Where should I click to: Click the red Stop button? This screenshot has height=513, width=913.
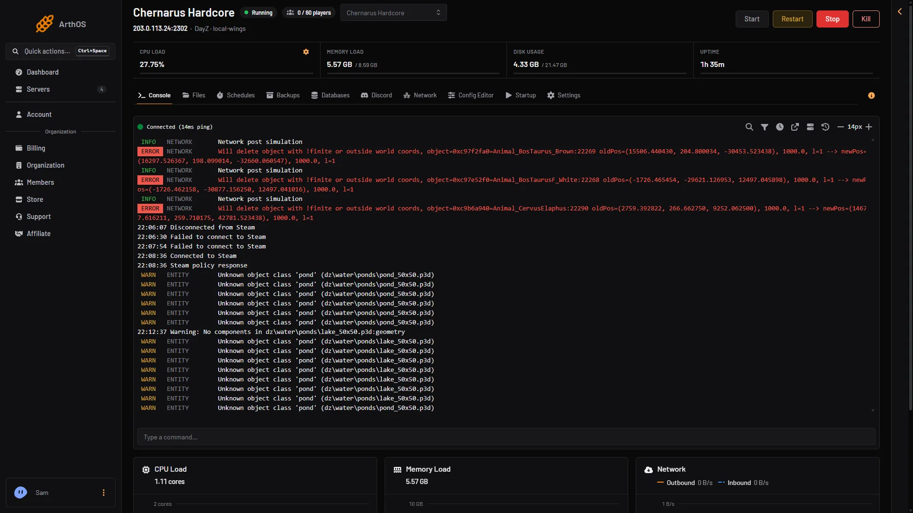(x=832, y=19)
